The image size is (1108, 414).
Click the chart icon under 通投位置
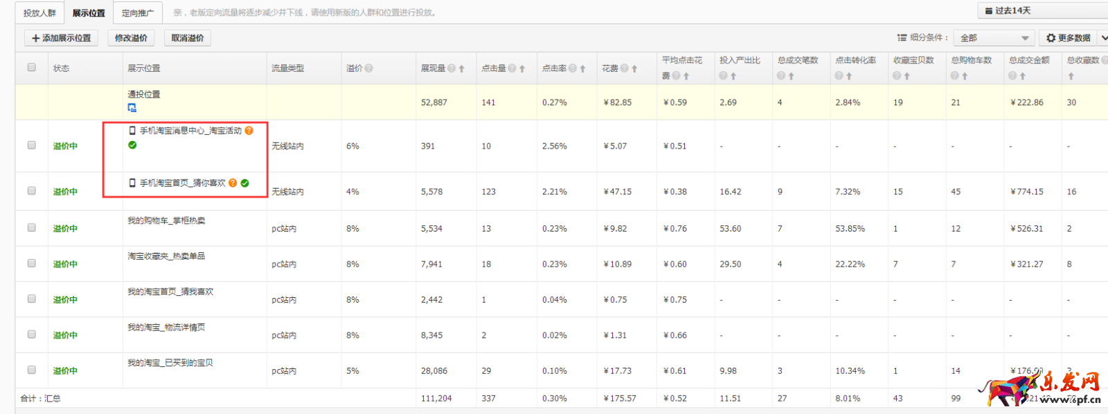click(x=132, y=108)
